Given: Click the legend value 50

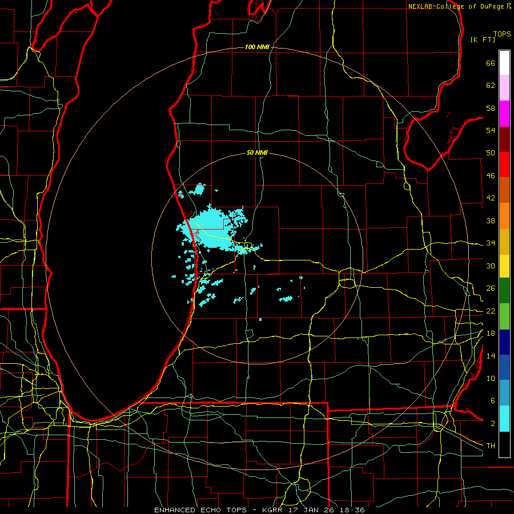Looking at the screenshot, I should (x=491, y=153).
